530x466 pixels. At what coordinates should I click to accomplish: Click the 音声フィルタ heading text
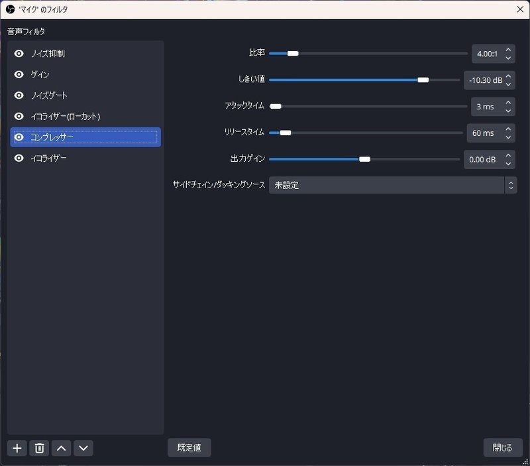coord(26,31)
